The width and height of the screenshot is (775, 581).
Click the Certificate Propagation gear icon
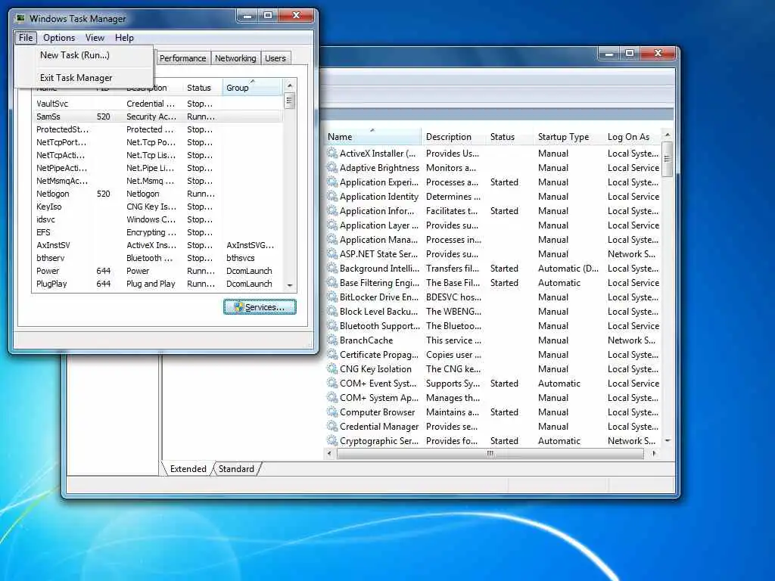tap(332, 354)
